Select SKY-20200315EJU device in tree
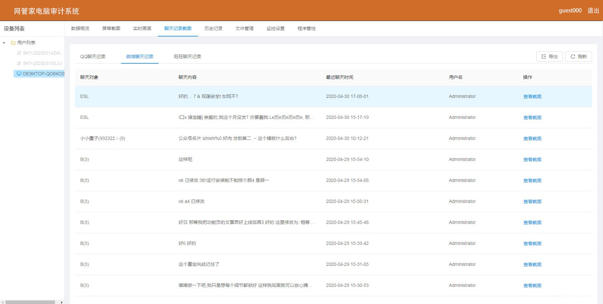This screenshot has height=304, width=603. pos(42,63)
